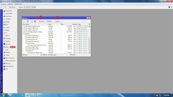Sort by File Name column
173x97 pixels.
point(35,24)
